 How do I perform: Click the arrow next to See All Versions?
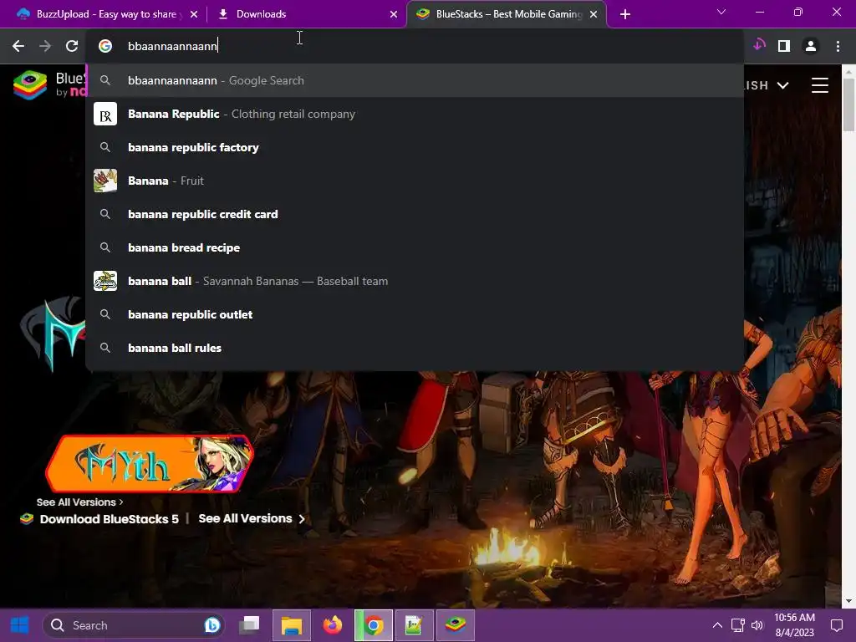302,519
